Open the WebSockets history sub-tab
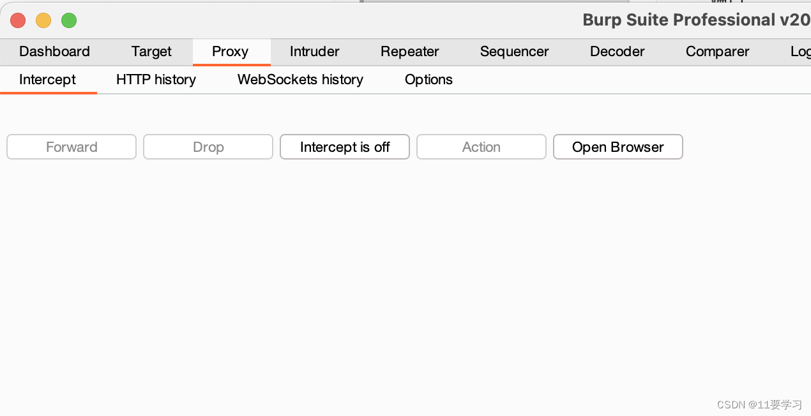 [x=300, y=80]
